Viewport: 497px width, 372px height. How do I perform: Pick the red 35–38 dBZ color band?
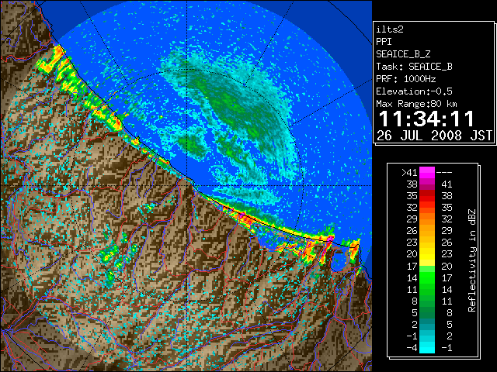click(x=427, y=196)
